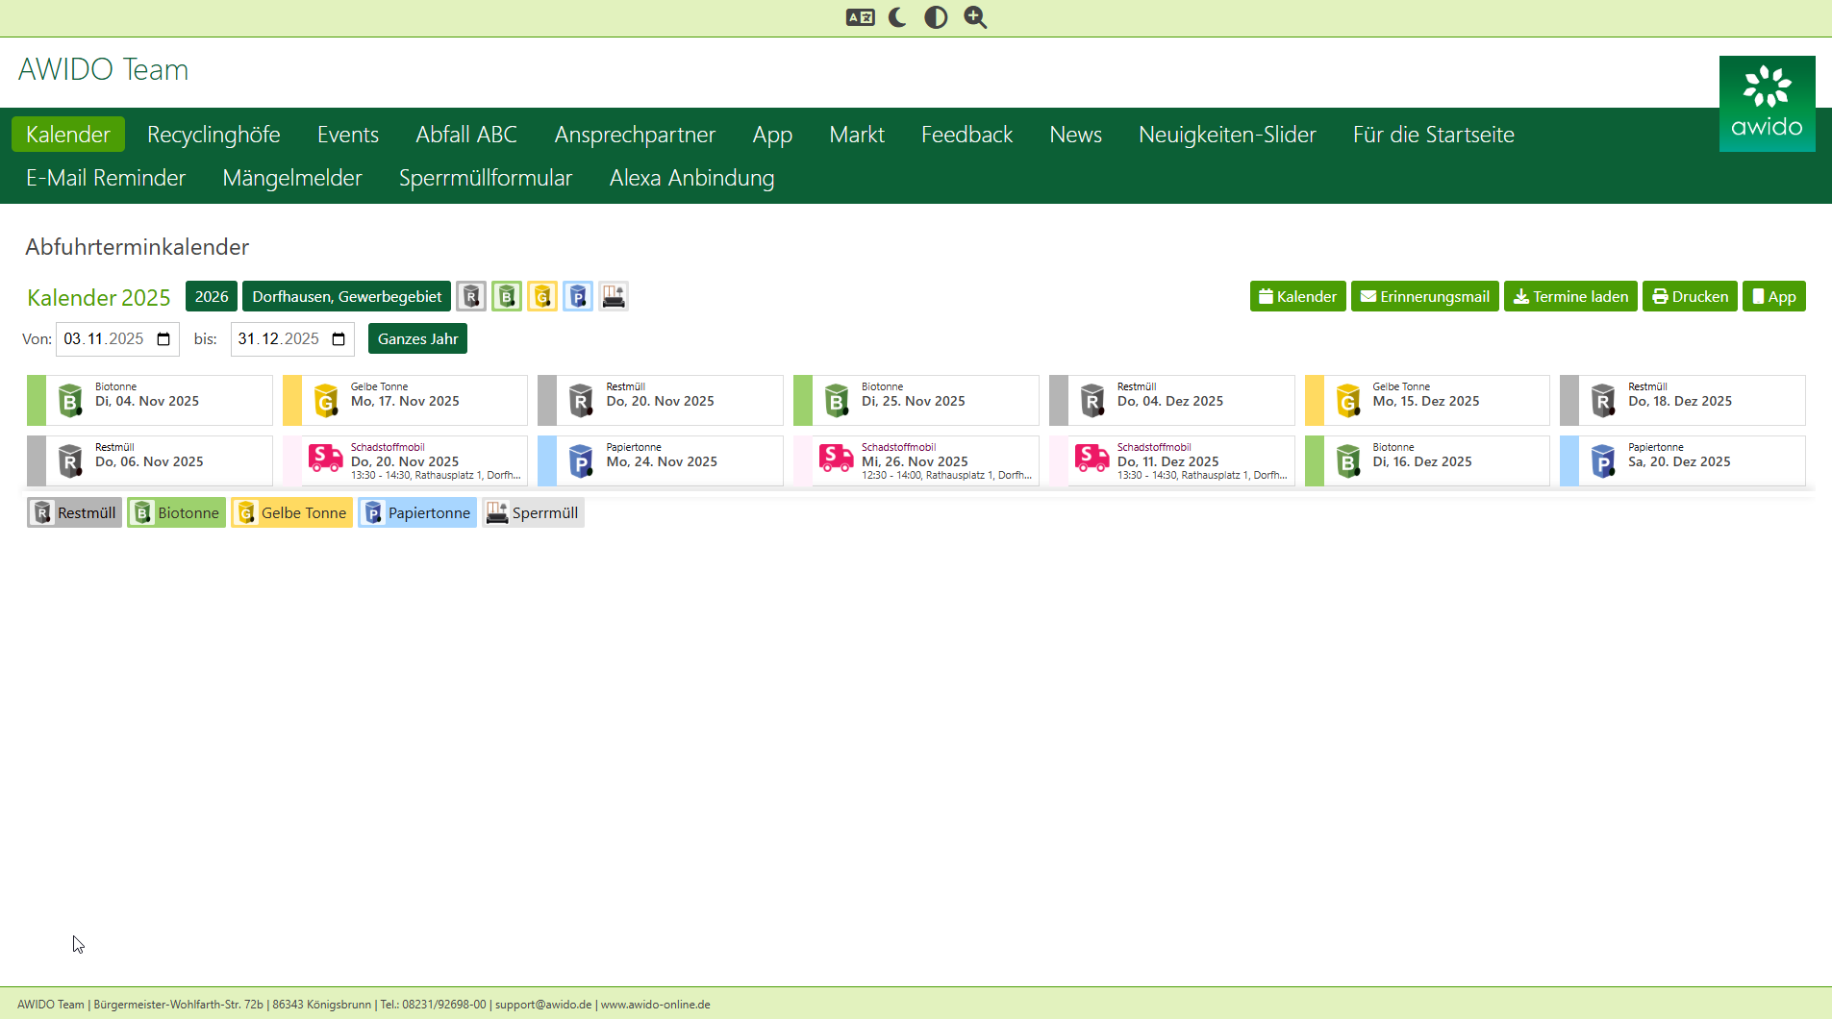Viewport: 1832px width, 1019px height.
Task: Click the language translation icon
Action: pyautogui.click(x=860, y=17)
